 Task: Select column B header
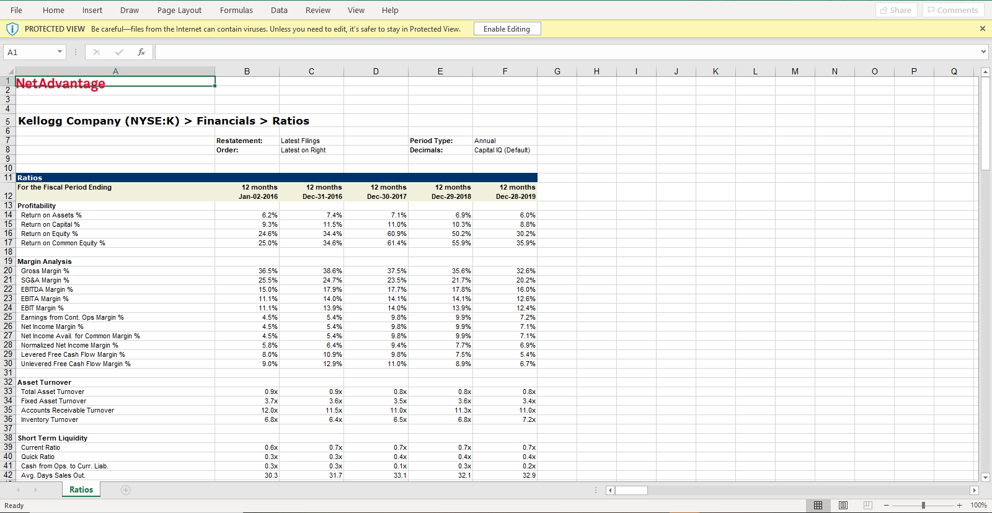(x=247, y=71)
